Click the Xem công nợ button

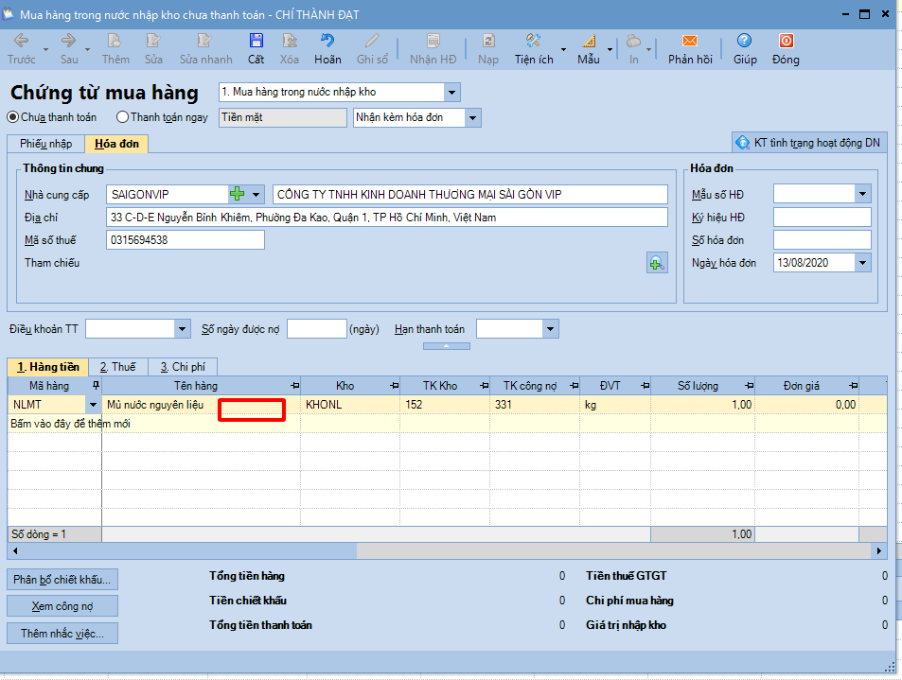click(62, 605)
